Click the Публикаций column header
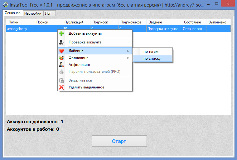 [76, 22]
